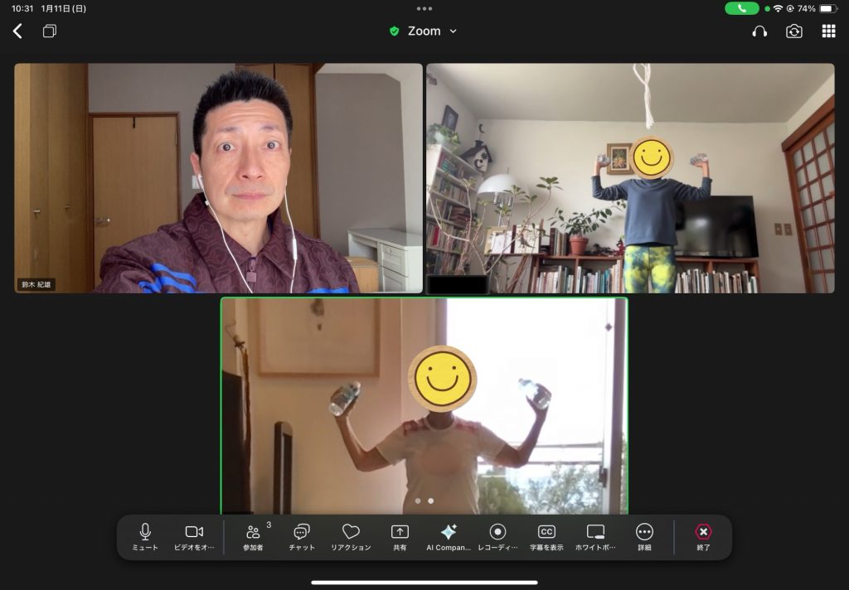This screenshot has width=849, height=590.
Task: Show captions (字幕を表示)
Action: point(546,536)
